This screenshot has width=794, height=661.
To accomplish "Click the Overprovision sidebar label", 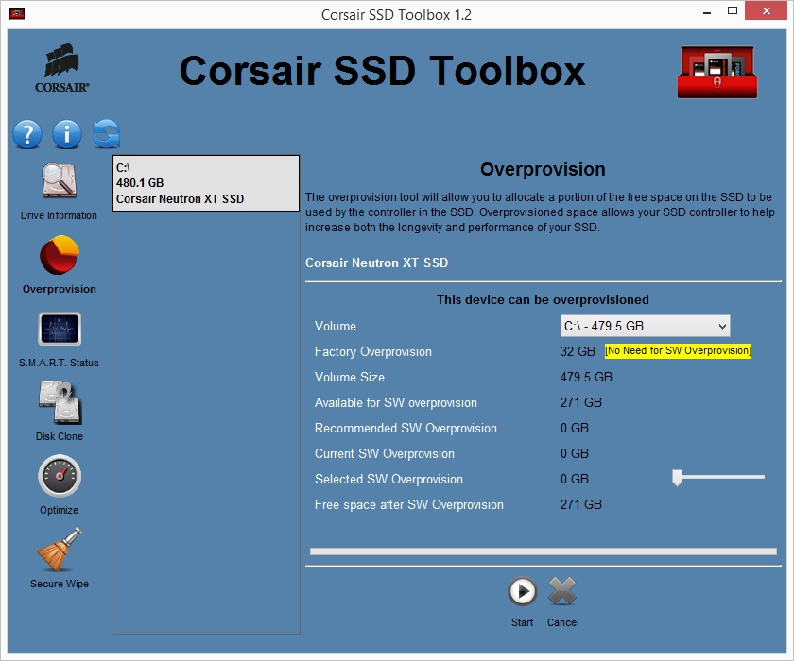I will point(60,289).
